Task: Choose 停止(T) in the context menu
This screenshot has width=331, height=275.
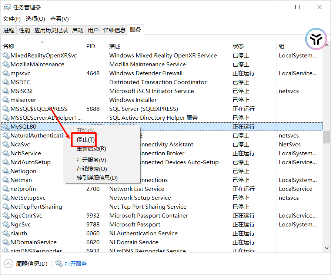Action: 86,139
